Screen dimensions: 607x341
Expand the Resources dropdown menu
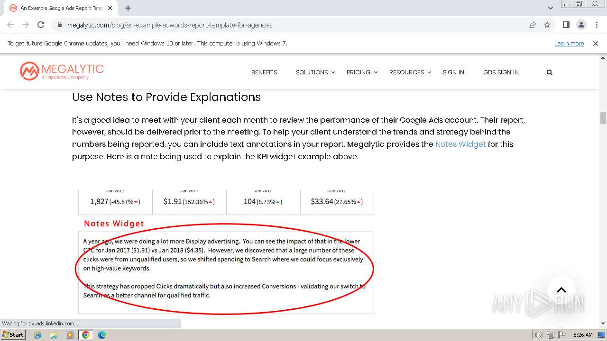click(410, 72)
